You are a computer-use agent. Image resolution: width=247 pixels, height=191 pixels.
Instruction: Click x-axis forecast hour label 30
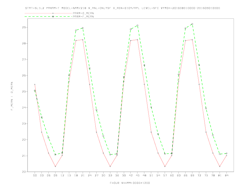(103, 175)
